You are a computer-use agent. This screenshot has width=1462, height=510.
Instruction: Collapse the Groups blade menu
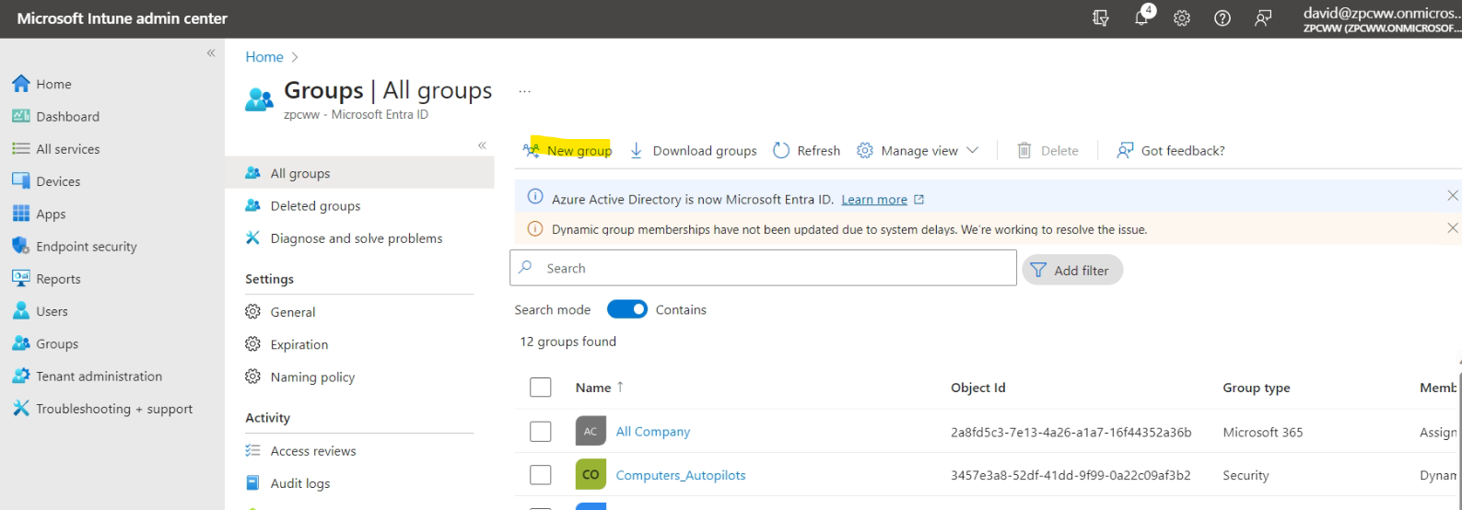coord(482,145)
